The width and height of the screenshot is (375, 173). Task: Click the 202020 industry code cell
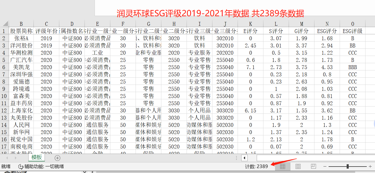pos(225,53)
